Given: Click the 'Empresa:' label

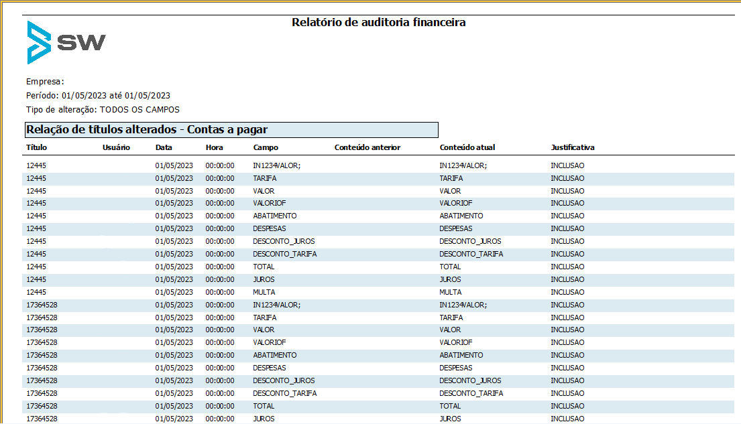Looking at the screenshot, I should point(45,82).
